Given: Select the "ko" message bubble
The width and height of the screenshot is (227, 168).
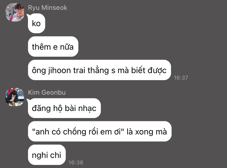Looking at the screenshot, I should 36,23.
